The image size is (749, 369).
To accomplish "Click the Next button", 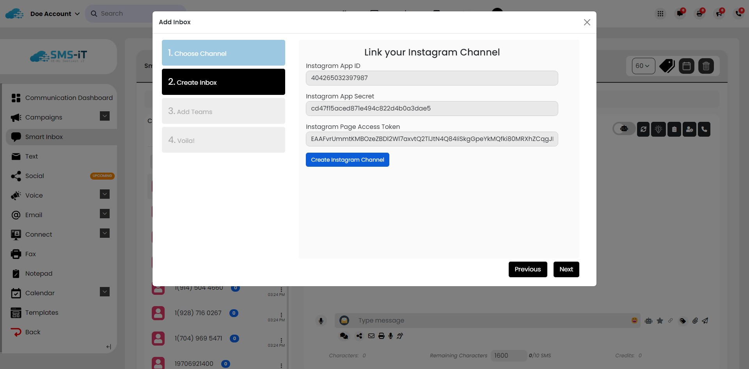I will point(566,269).
